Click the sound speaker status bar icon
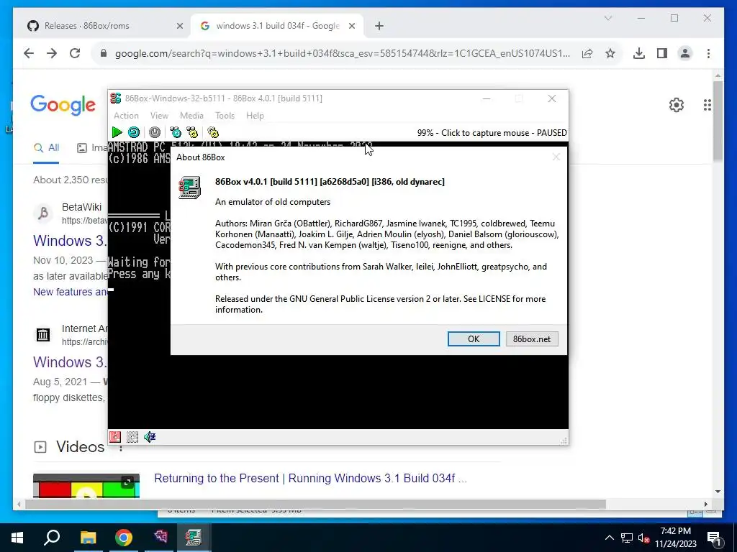The height and width of the screenshot is (552, 737). pos(150,437)
